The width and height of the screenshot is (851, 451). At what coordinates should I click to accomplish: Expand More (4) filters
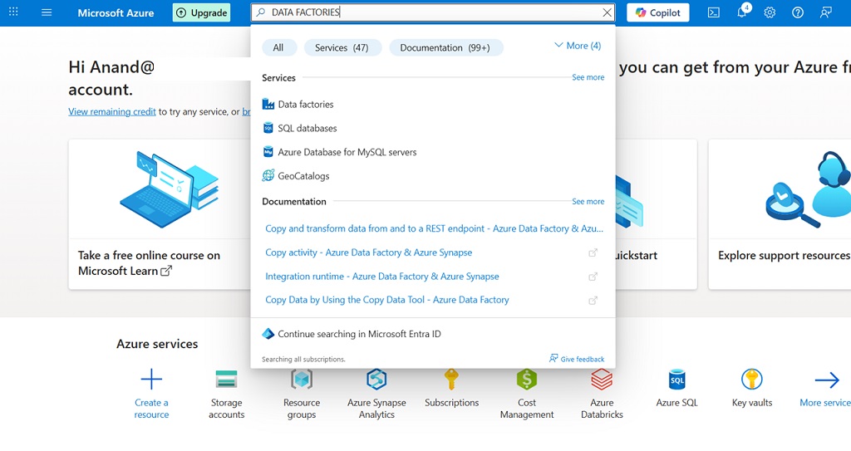click(x=578, y=46)
